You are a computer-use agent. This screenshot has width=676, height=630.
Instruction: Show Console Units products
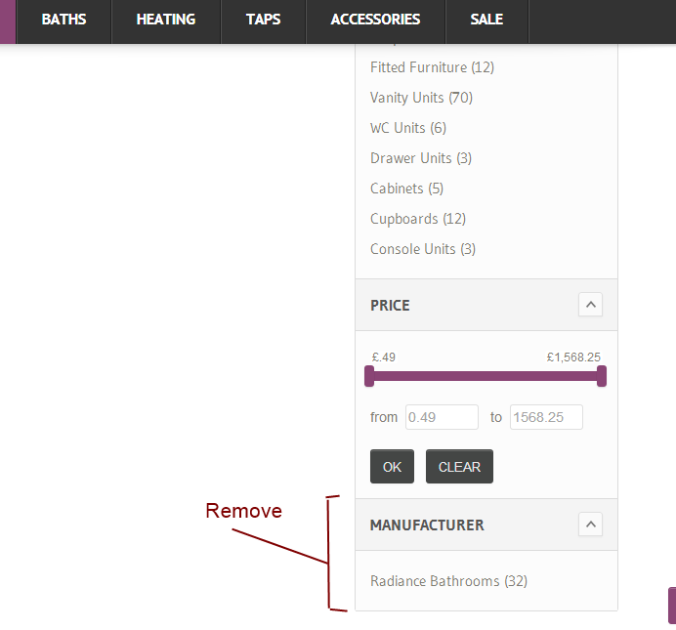point(412,249)
